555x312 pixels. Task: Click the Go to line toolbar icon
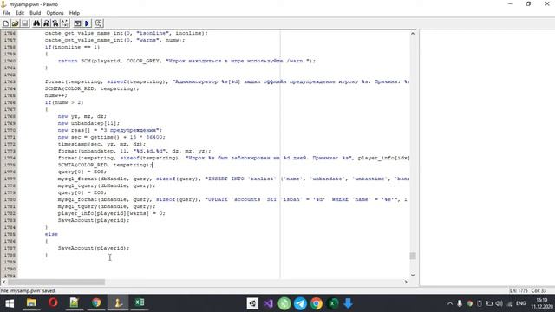click(x=65, y=23)
